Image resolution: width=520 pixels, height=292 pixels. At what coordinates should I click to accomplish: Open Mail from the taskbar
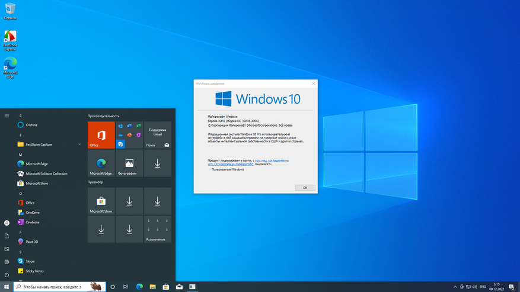pos(179,287)
